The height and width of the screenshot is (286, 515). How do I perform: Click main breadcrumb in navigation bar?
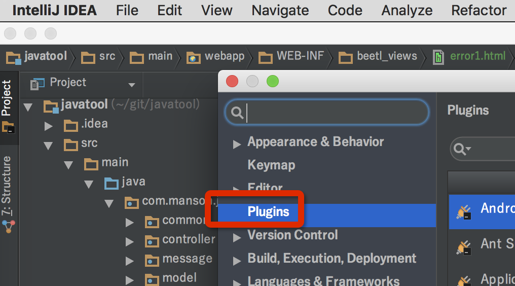[160, 56]
